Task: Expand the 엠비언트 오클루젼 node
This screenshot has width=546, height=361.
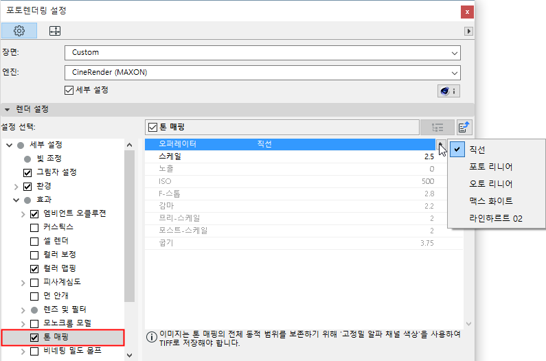Action: pos(23,214)
